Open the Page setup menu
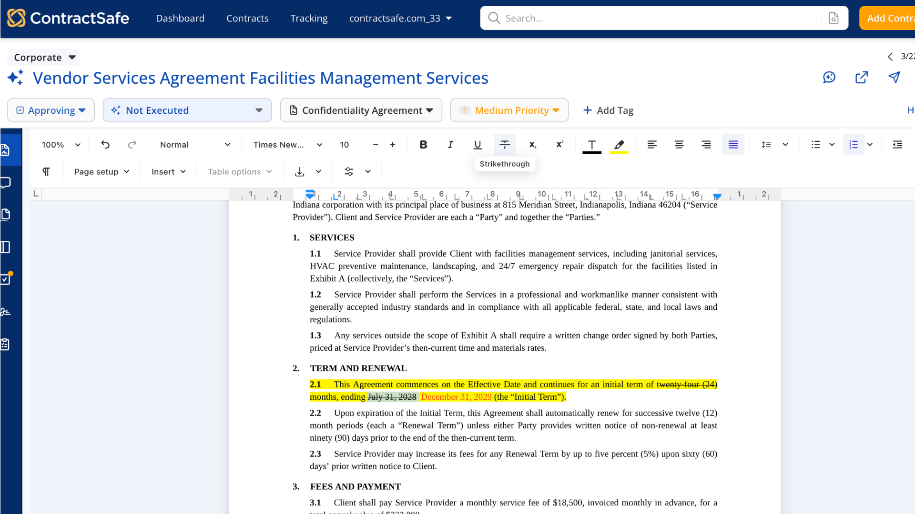 click(x=102, y=172)
